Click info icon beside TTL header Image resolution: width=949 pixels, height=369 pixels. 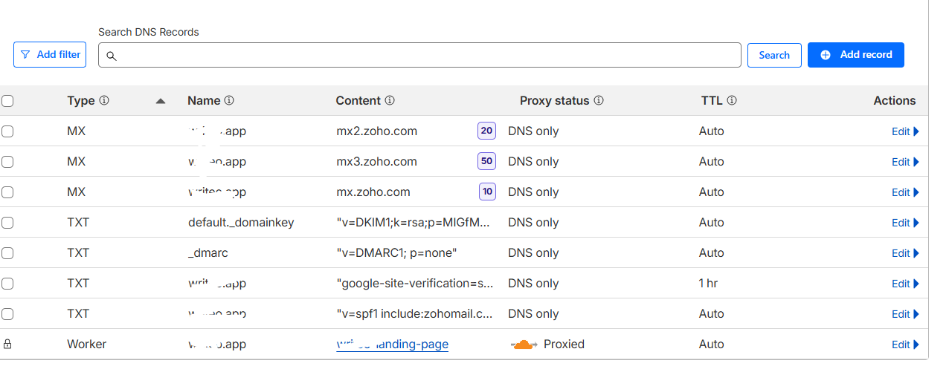[x=731, y=100]
